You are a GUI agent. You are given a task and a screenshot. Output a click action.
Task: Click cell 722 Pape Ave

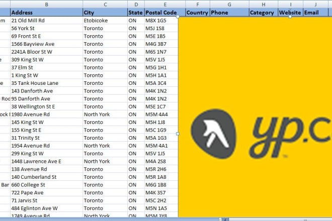click(46, 193)
